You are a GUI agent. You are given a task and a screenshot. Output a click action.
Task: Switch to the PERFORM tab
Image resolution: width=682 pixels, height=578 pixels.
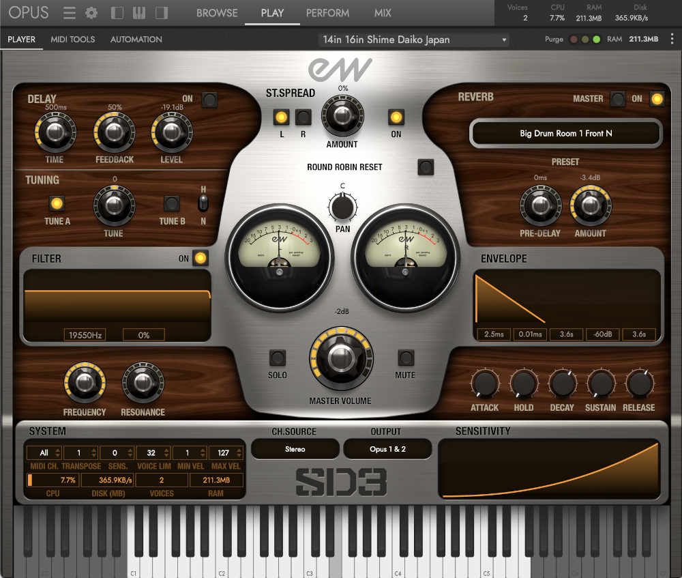(x=327, y=12)
